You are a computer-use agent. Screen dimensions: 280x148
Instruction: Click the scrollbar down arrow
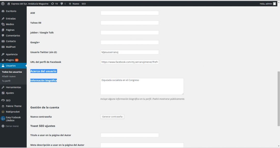(x=278, y=146)
